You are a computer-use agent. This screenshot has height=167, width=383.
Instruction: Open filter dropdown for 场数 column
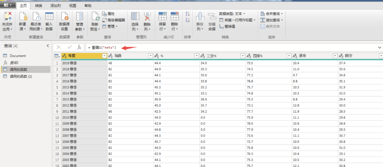[150, 56]
